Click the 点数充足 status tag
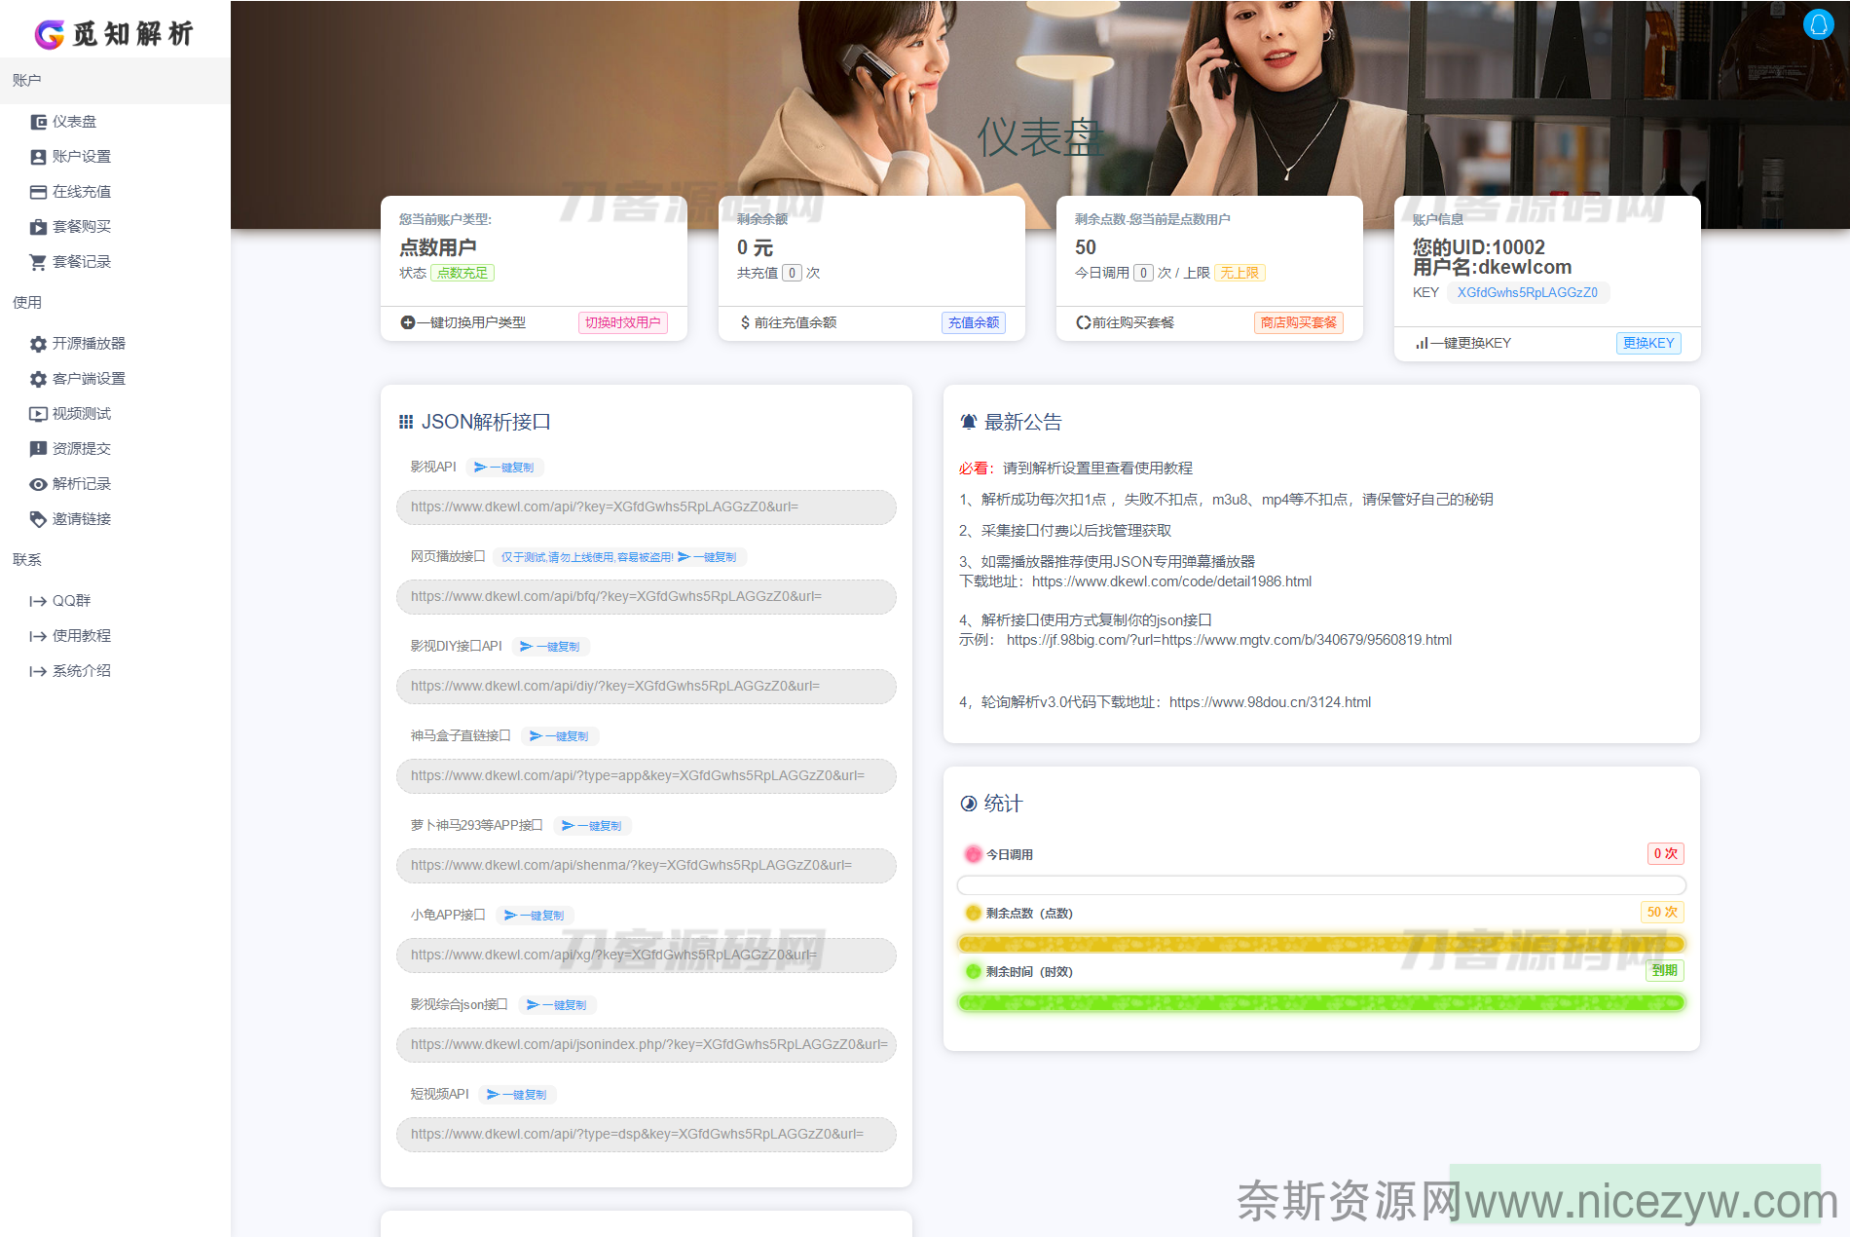Image resolution: width=1850 pixels, height=1237 pixels. point(462,273)
